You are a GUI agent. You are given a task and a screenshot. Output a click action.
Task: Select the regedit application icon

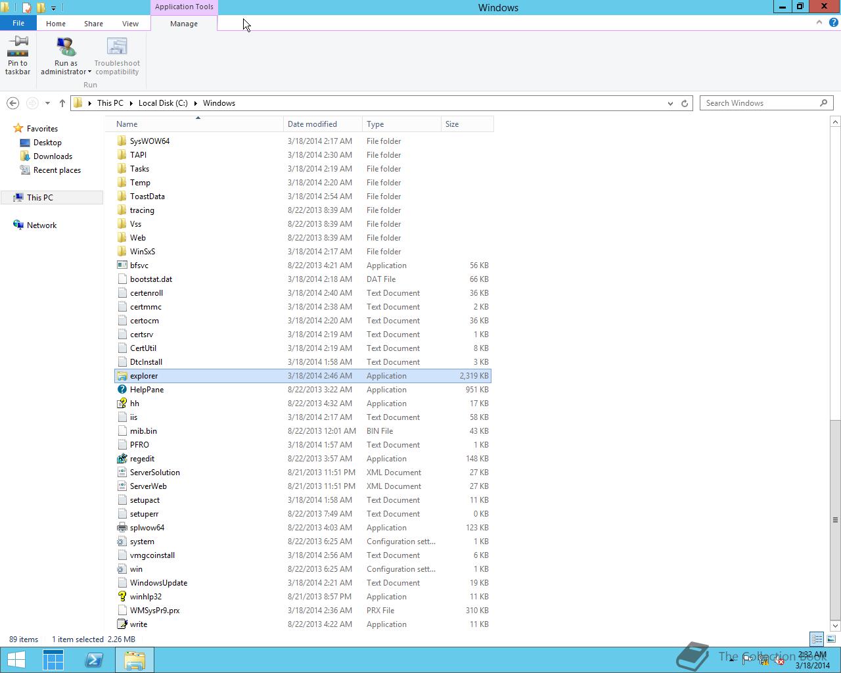pyautogui.click(x=122, y=459)
